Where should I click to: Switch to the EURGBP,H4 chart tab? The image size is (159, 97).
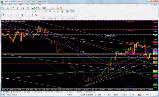point(27,92)
